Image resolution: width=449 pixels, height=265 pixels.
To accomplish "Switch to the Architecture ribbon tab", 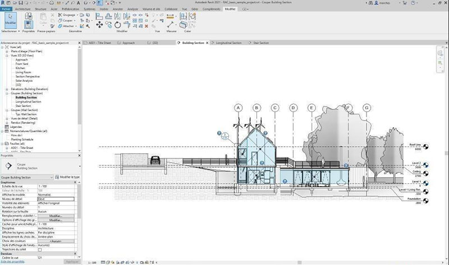I will [x=22, y=9].
